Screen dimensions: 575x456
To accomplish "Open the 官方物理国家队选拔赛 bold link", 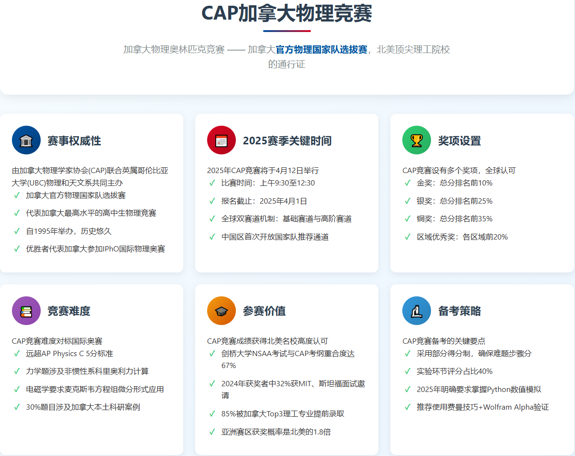I will [x=321, y=50].
